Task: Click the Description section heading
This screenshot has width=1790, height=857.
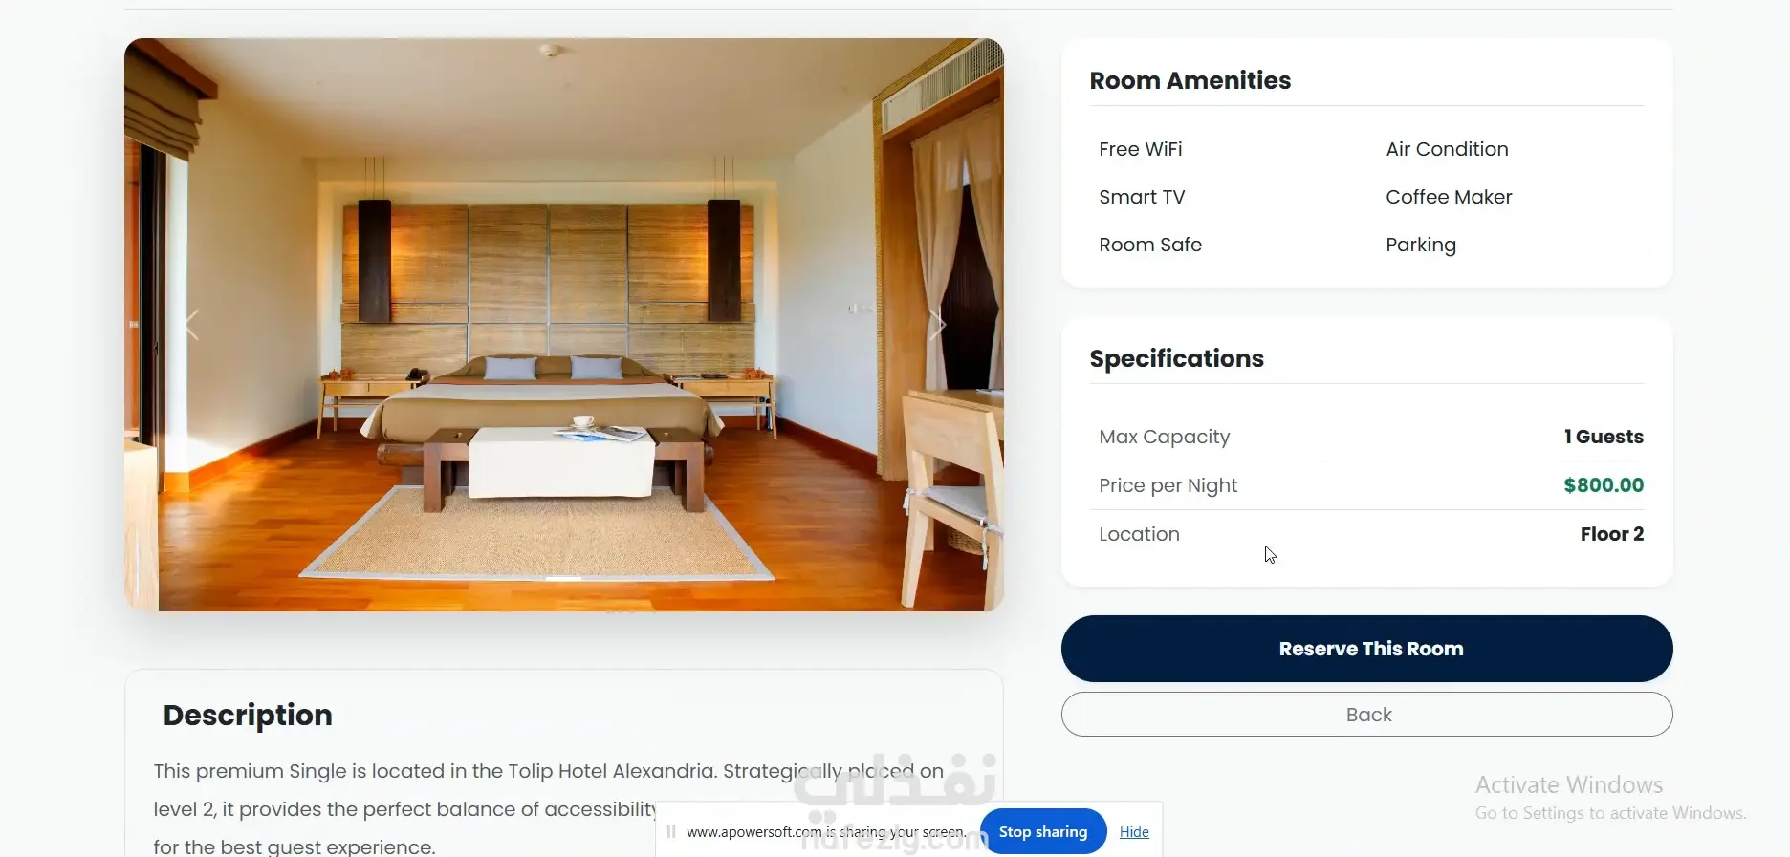Action: [248, 716]
